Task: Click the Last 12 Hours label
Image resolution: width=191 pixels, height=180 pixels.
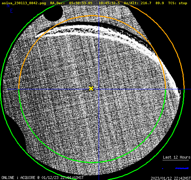Action: pos(177,157)
